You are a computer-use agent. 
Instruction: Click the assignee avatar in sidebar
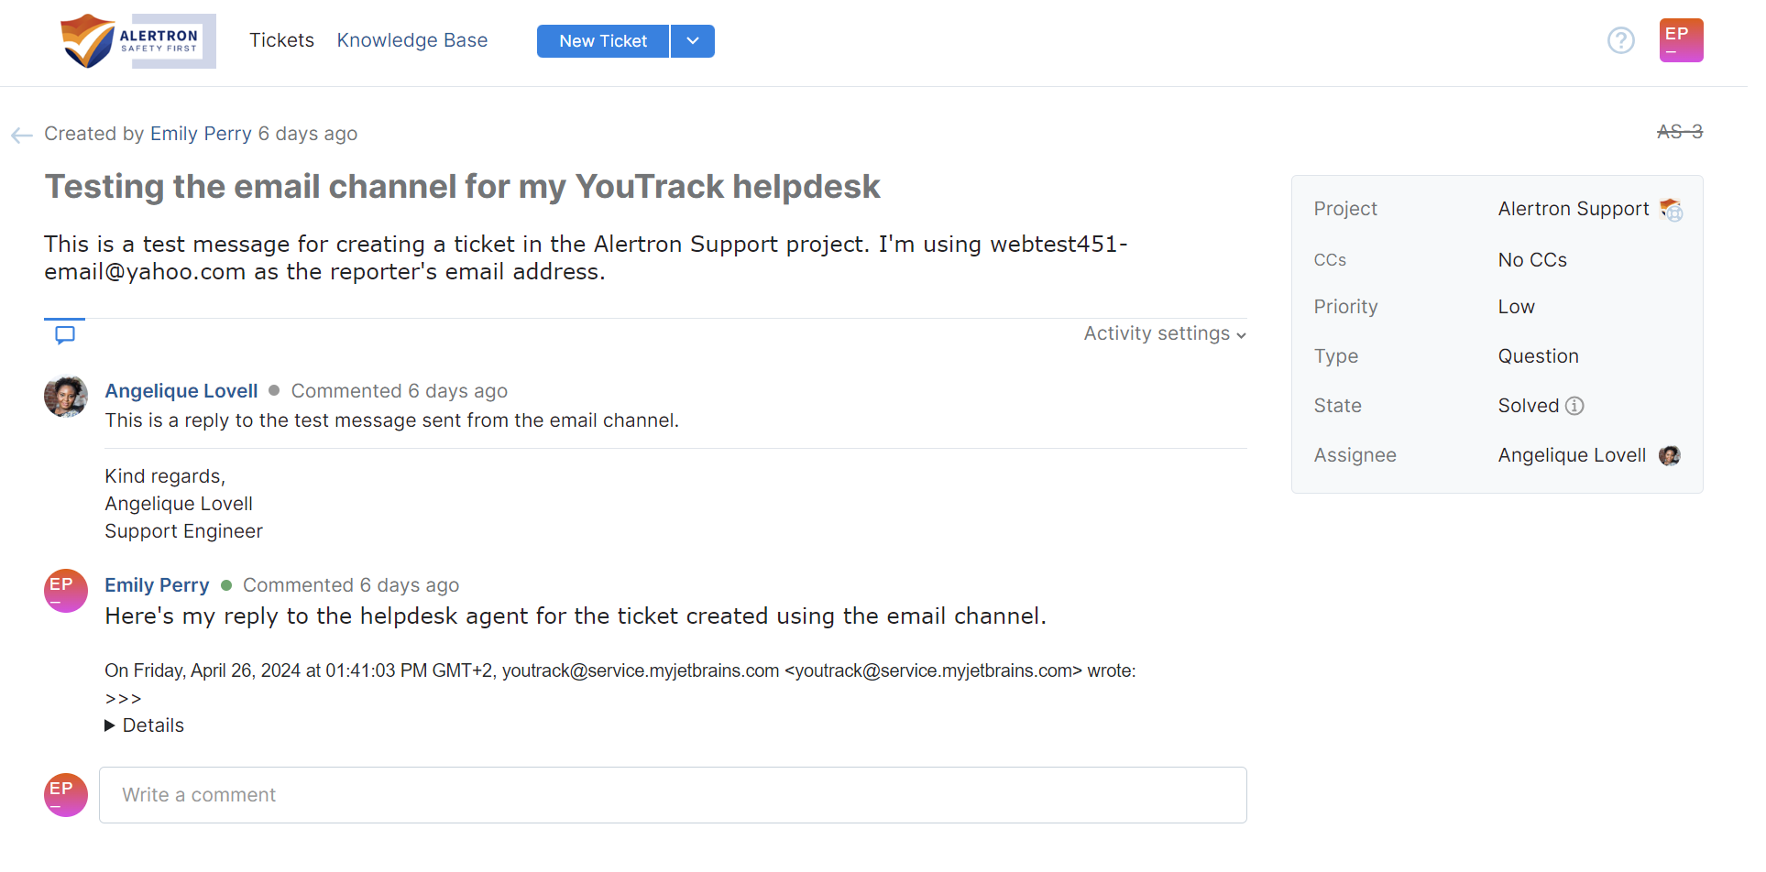[1670, 455]
